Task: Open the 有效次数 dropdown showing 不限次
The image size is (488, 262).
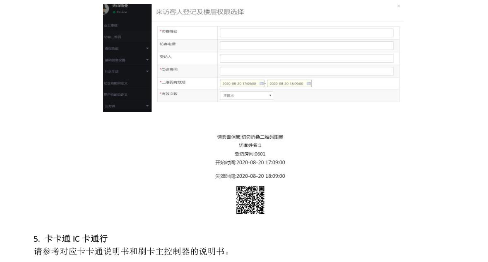Action: pyautogui.click(x=247, y=95)
